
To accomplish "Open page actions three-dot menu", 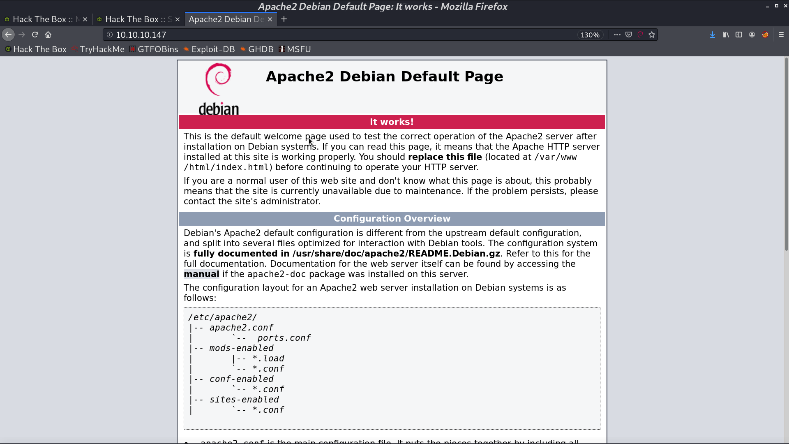I will [617, 35].
